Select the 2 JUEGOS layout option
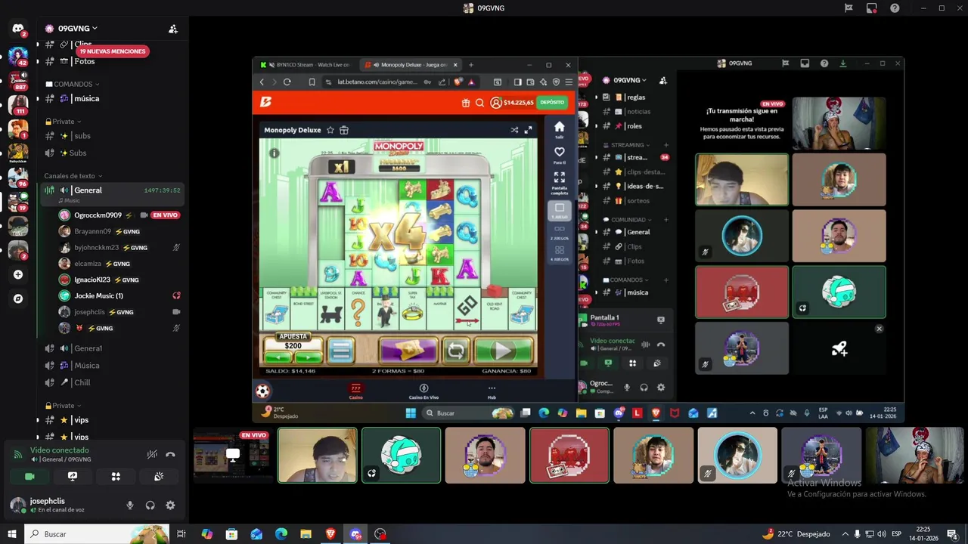The height and width of the screenshot is (544, 968). click(x=559, y=231)
